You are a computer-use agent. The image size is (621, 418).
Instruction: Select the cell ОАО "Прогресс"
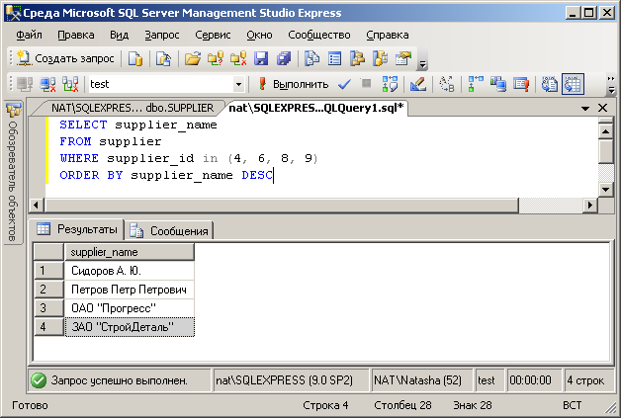pos(130,308)
